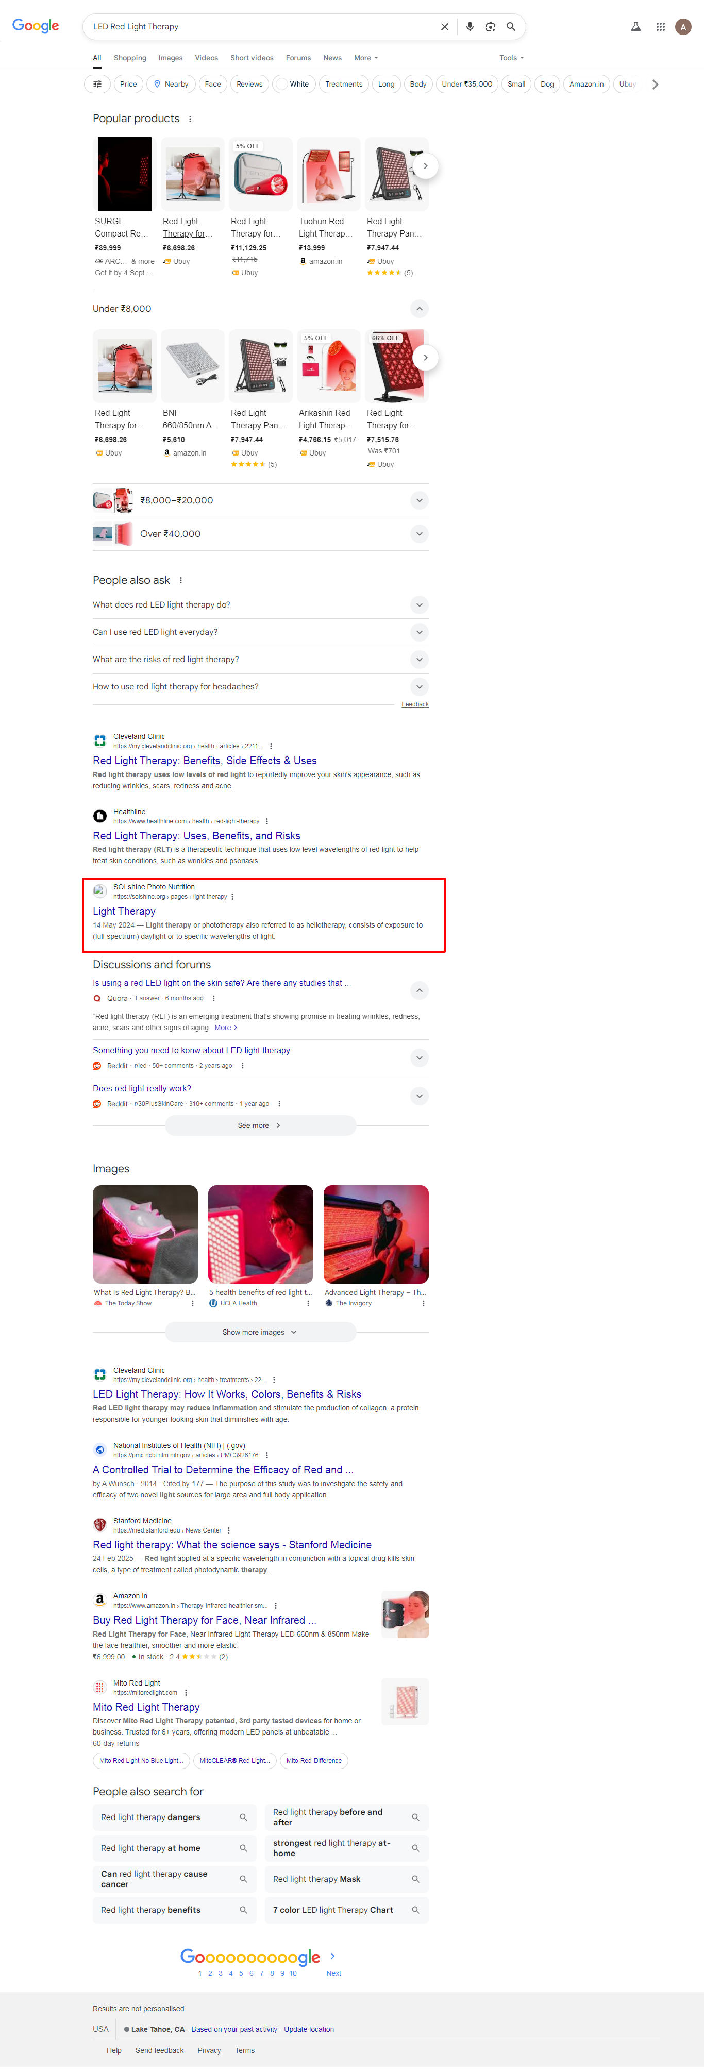Open the Search by image camera icon

pos(490,26)
